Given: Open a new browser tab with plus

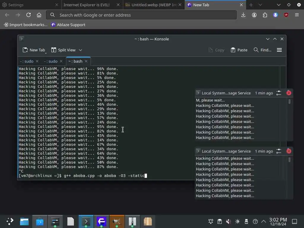Looking at the screenshot, I should (251, 5).
